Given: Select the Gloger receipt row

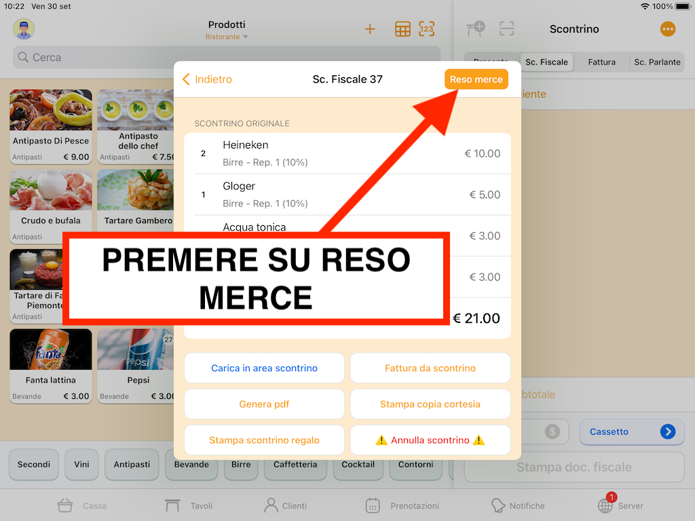Looking at the screenshot, I should pos(347,195).
